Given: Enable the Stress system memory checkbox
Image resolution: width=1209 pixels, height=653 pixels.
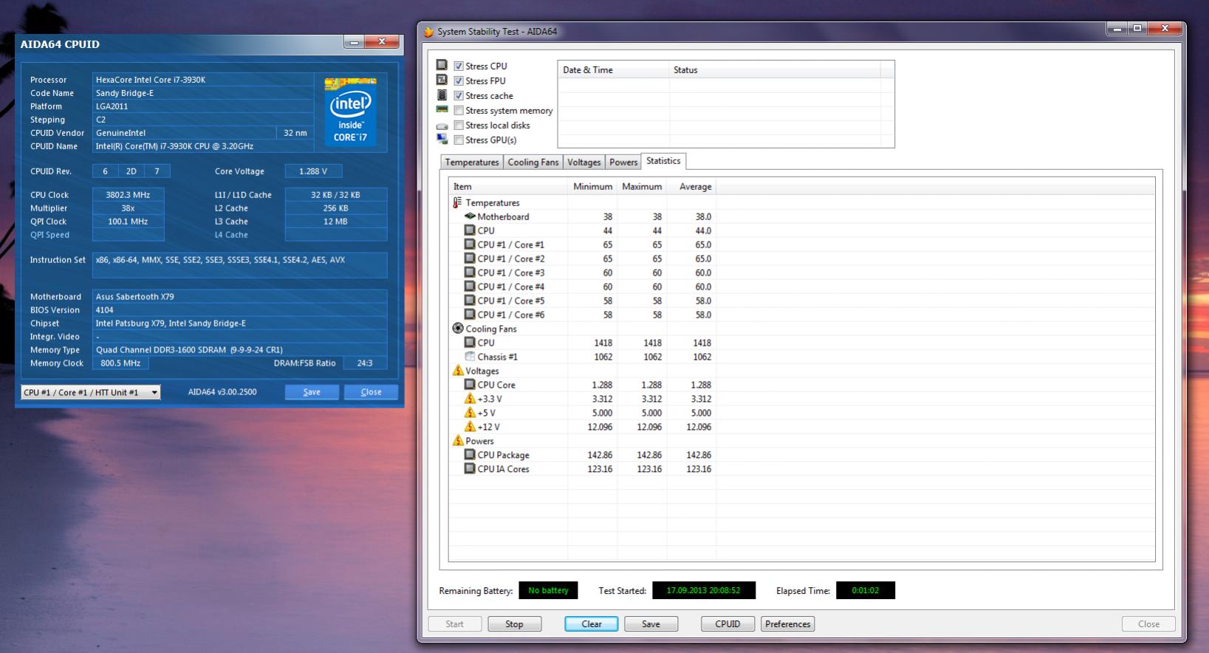Looking at the screenshot, I should (x=459, y=111).
